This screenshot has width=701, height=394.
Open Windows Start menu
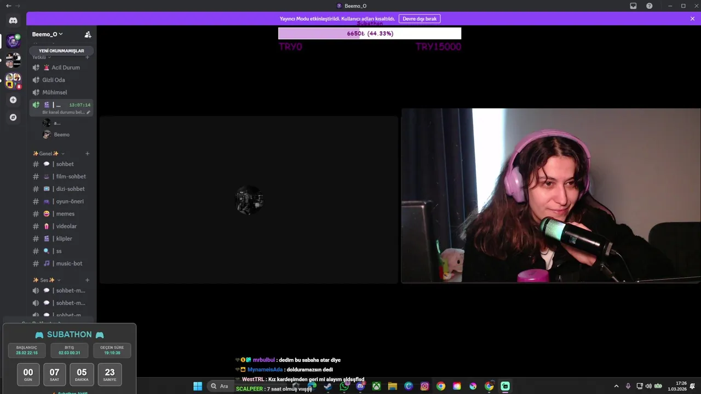click(x=198, y=386)
